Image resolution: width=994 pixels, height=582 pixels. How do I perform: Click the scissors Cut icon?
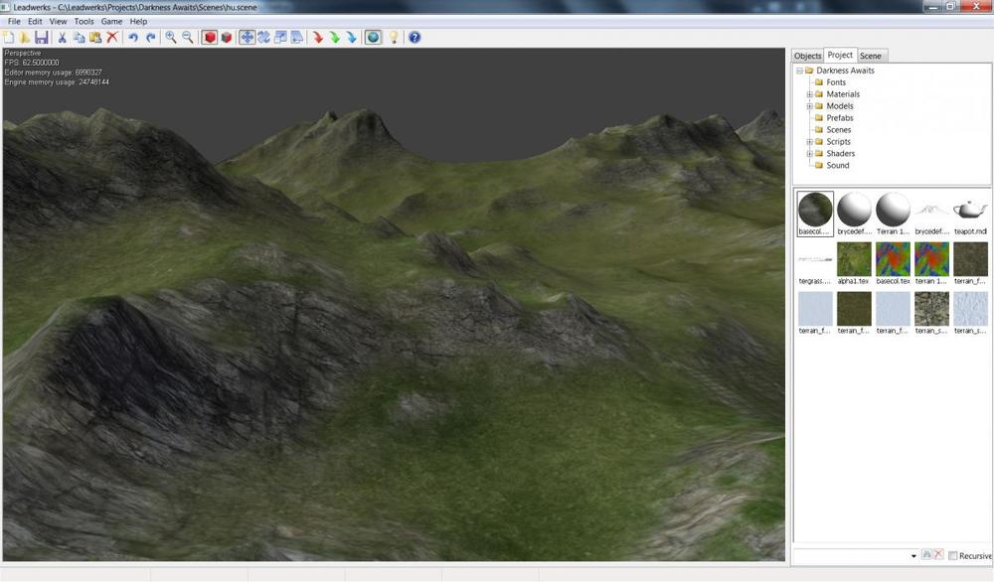coord(62,38)
